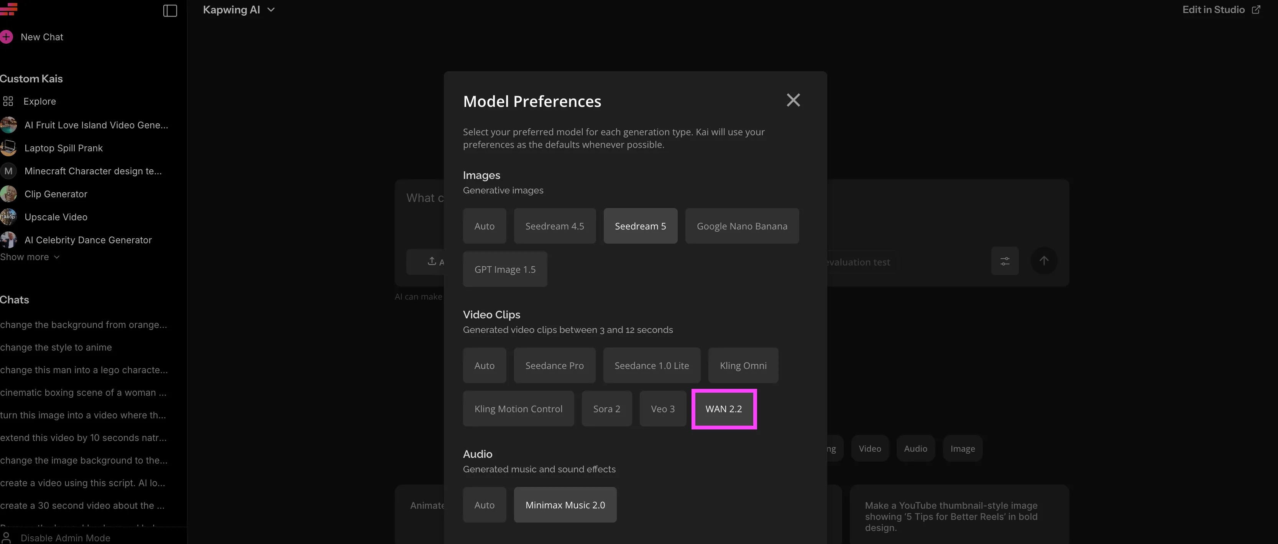The image size is (1278, 544).
Task: Click the New Chat plus icon
Action: 7,37
